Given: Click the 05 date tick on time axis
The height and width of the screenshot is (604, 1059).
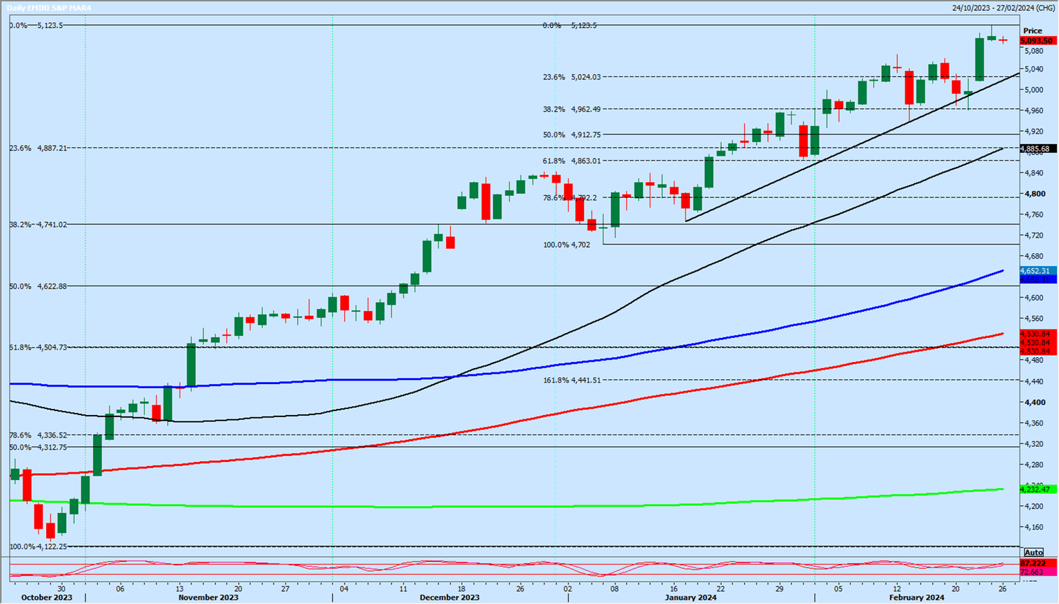Looking at the screenshot, I should 838,589.
